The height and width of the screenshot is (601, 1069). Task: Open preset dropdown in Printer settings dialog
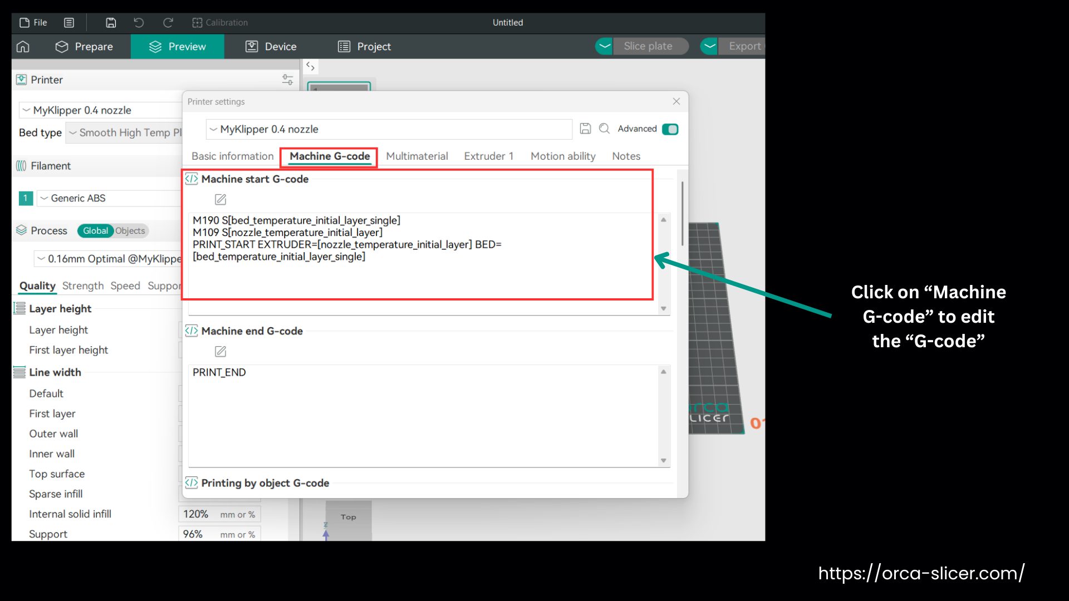click(x=389, y=129)
